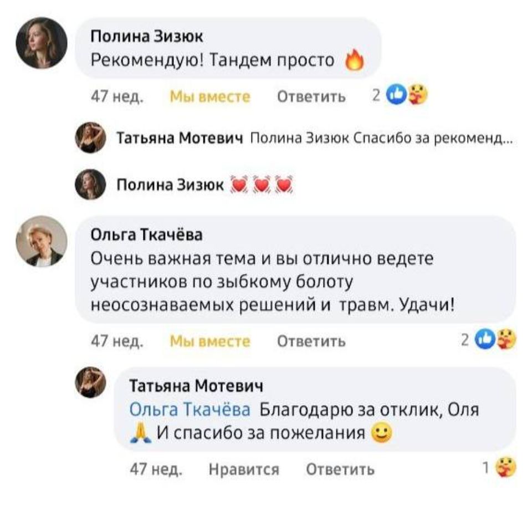Toggle "Мы вместе" reaction under Полина's comment

point(210,97)
